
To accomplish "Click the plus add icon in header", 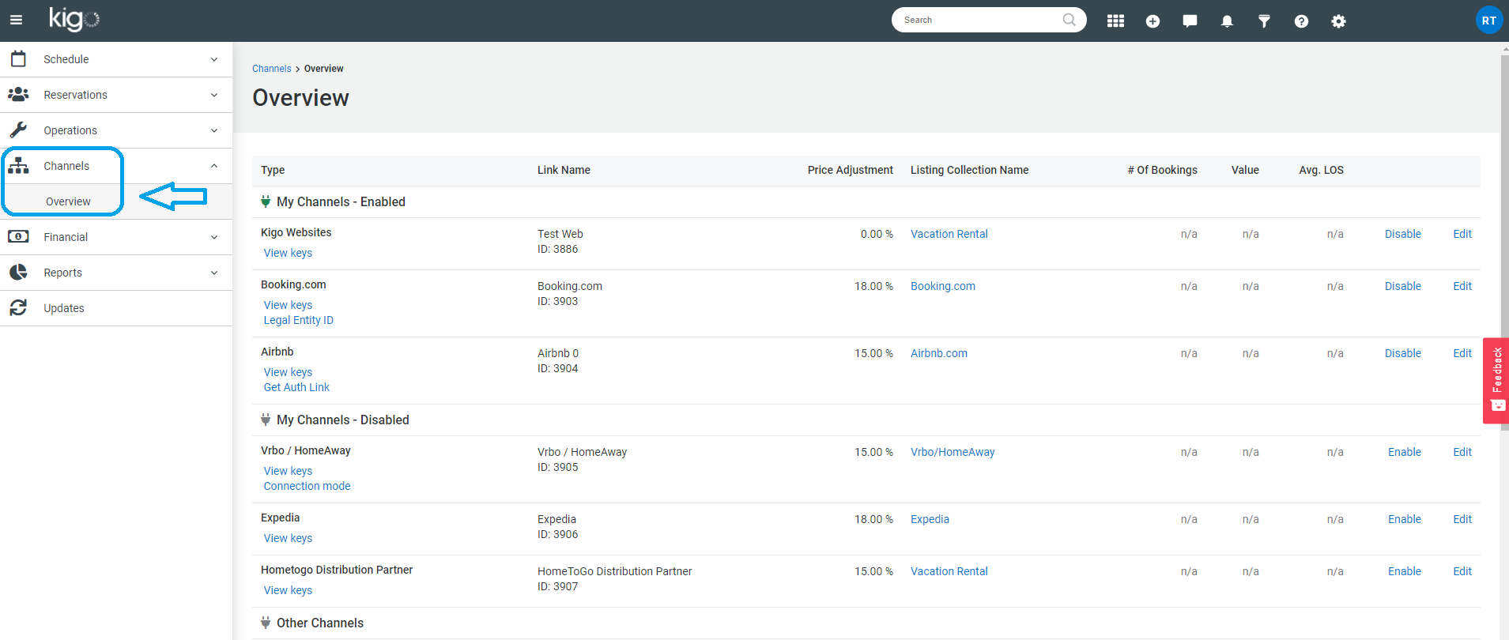I will click(x=1152, y=21).
